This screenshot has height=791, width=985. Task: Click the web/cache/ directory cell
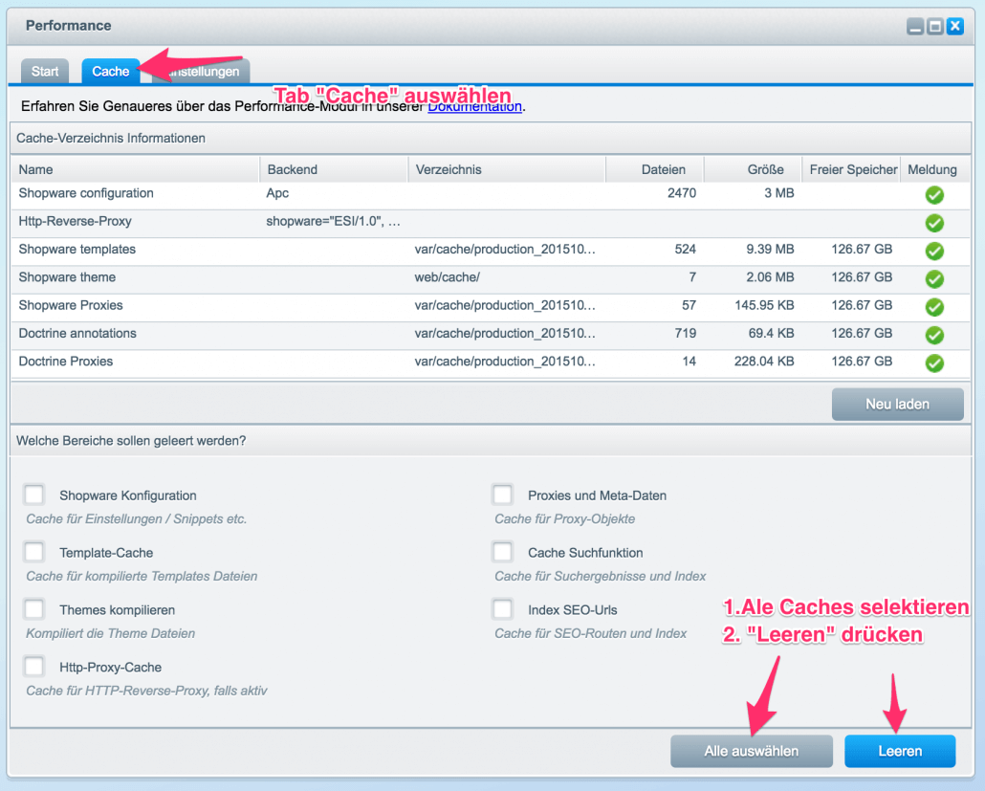tap(447, 277)
